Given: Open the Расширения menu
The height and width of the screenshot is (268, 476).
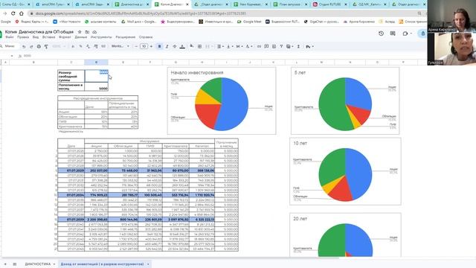Looking at the screenshot, I should [126, 36].
